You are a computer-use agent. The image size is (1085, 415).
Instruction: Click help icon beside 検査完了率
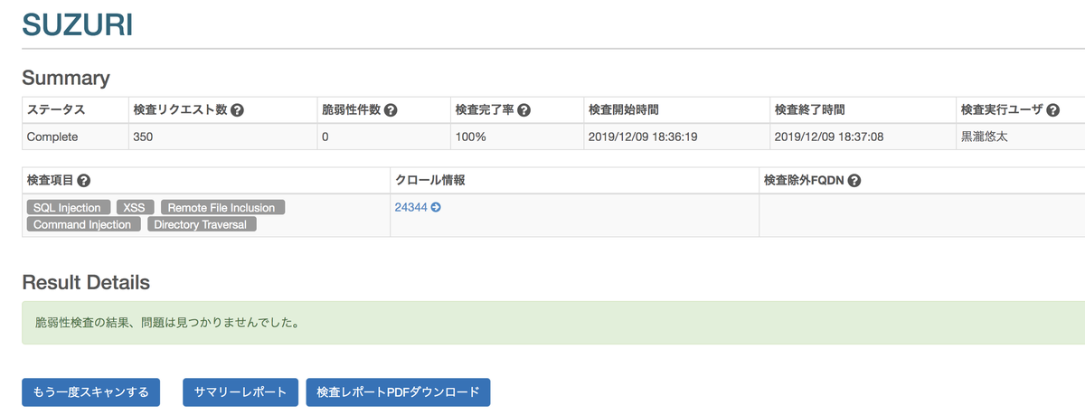(x=524, y=110)
